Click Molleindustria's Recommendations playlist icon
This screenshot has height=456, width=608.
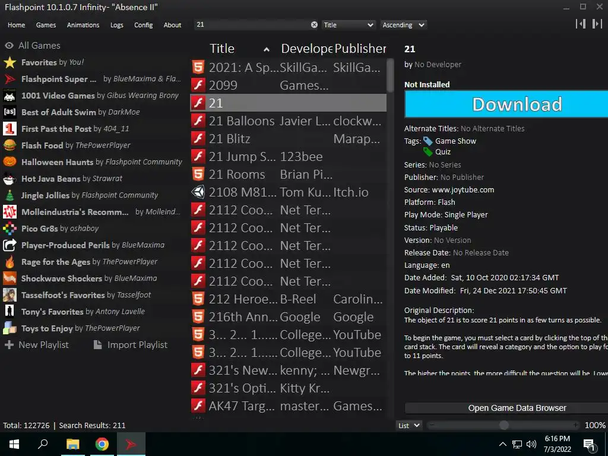coord(9,212)
